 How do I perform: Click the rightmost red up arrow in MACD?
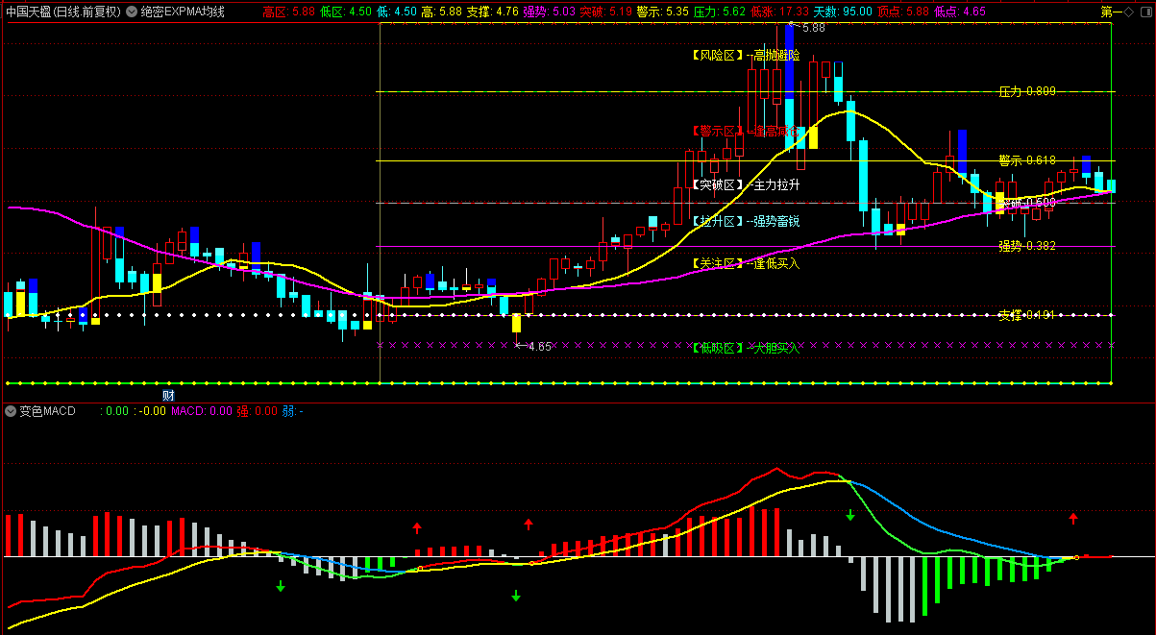[x=1073, y=519]
